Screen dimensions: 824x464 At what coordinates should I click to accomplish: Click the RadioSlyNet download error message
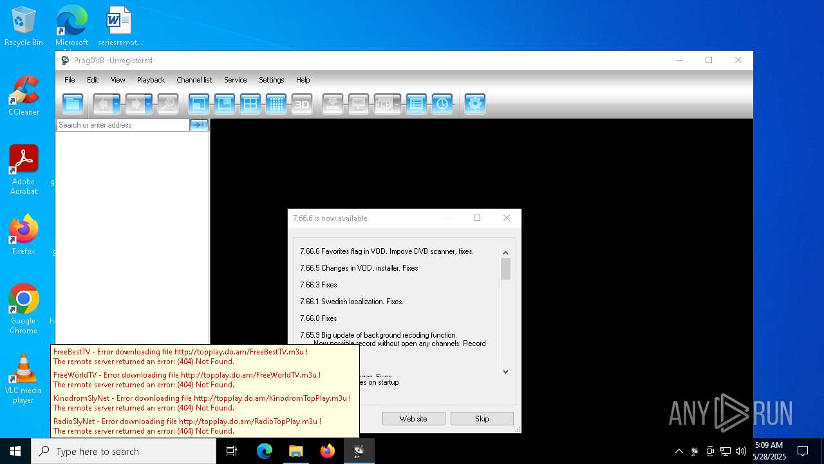187,427
